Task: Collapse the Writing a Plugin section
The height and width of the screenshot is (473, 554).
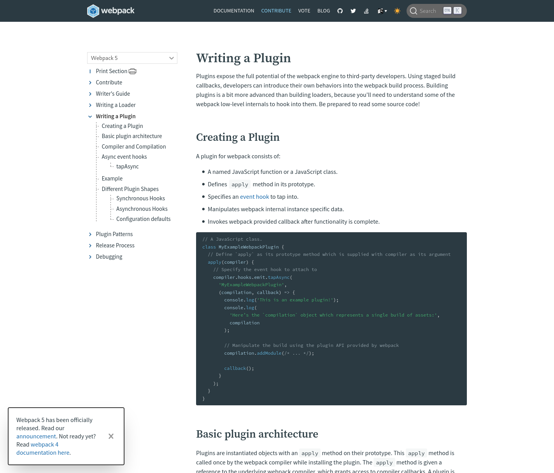Action: tap(90, 116)
